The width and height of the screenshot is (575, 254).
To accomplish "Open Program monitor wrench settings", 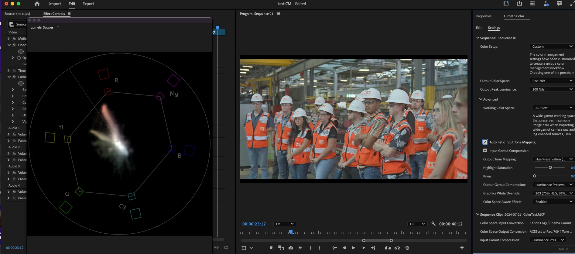I will point(433,224).
